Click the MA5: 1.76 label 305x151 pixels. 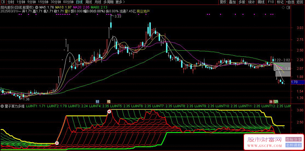[46, 7]
